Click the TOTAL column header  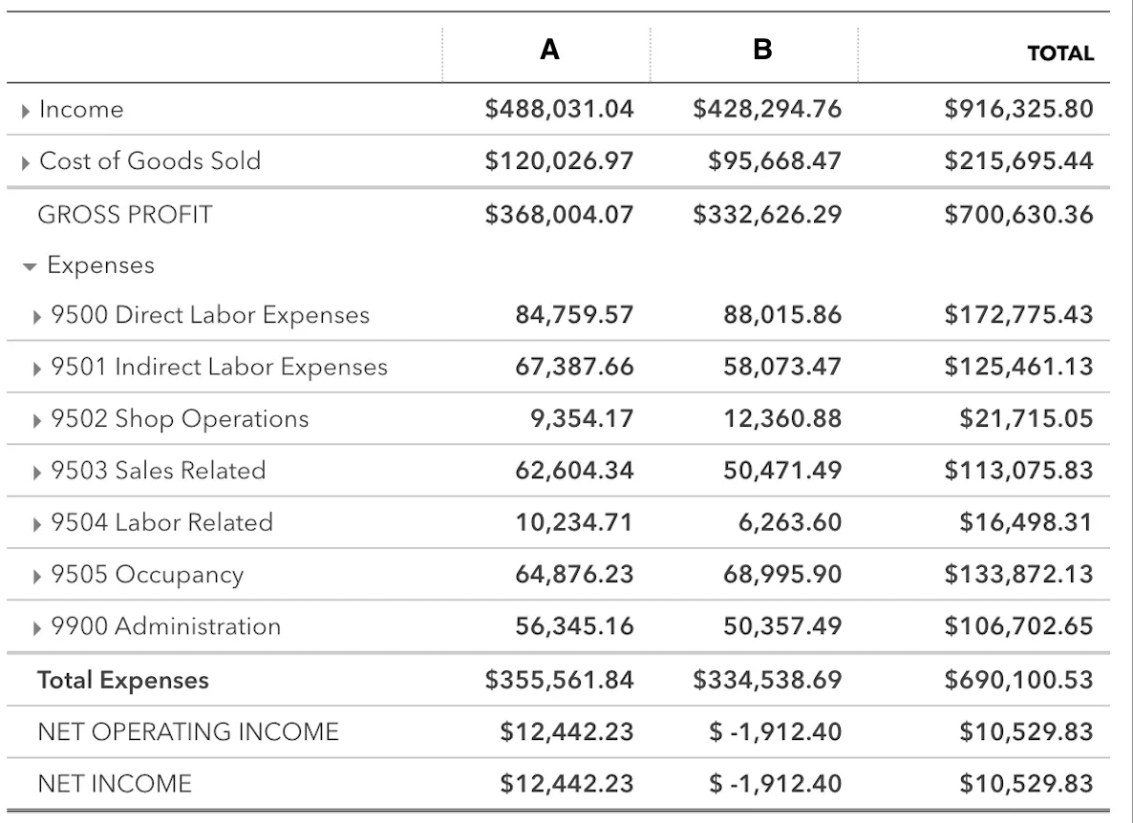[1060, 53]
